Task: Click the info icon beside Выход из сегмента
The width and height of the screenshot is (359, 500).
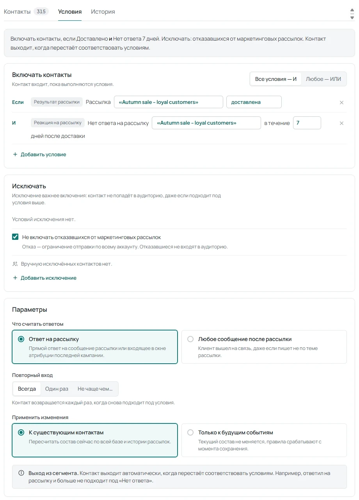Action: pyautogui.click(x=21, y=473)
